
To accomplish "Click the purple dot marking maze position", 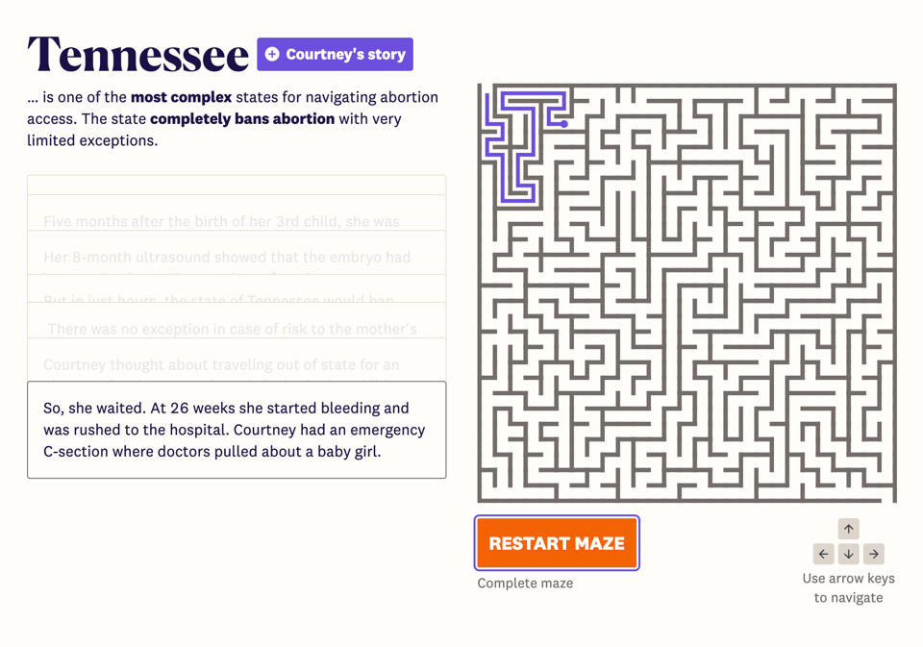I will [564, 124].
